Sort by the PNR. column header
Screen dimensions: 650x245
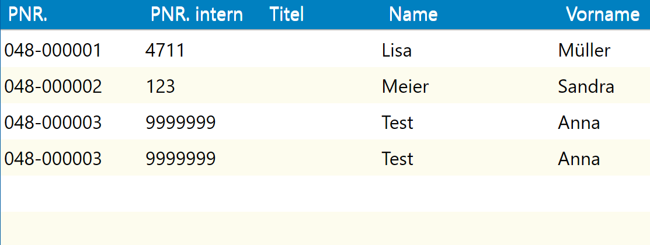(x=28, y=15)
